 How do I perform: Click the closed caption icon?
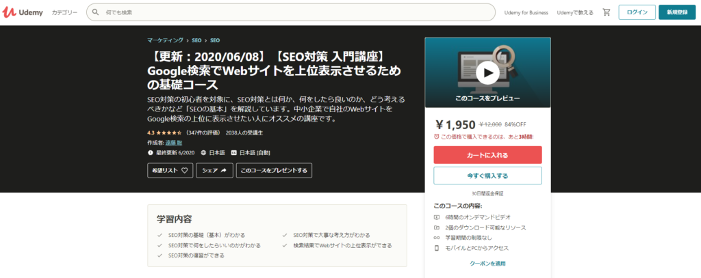[x=233, y=152]
